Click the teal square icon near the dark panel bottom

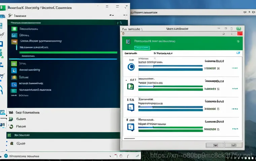[14, 91]
